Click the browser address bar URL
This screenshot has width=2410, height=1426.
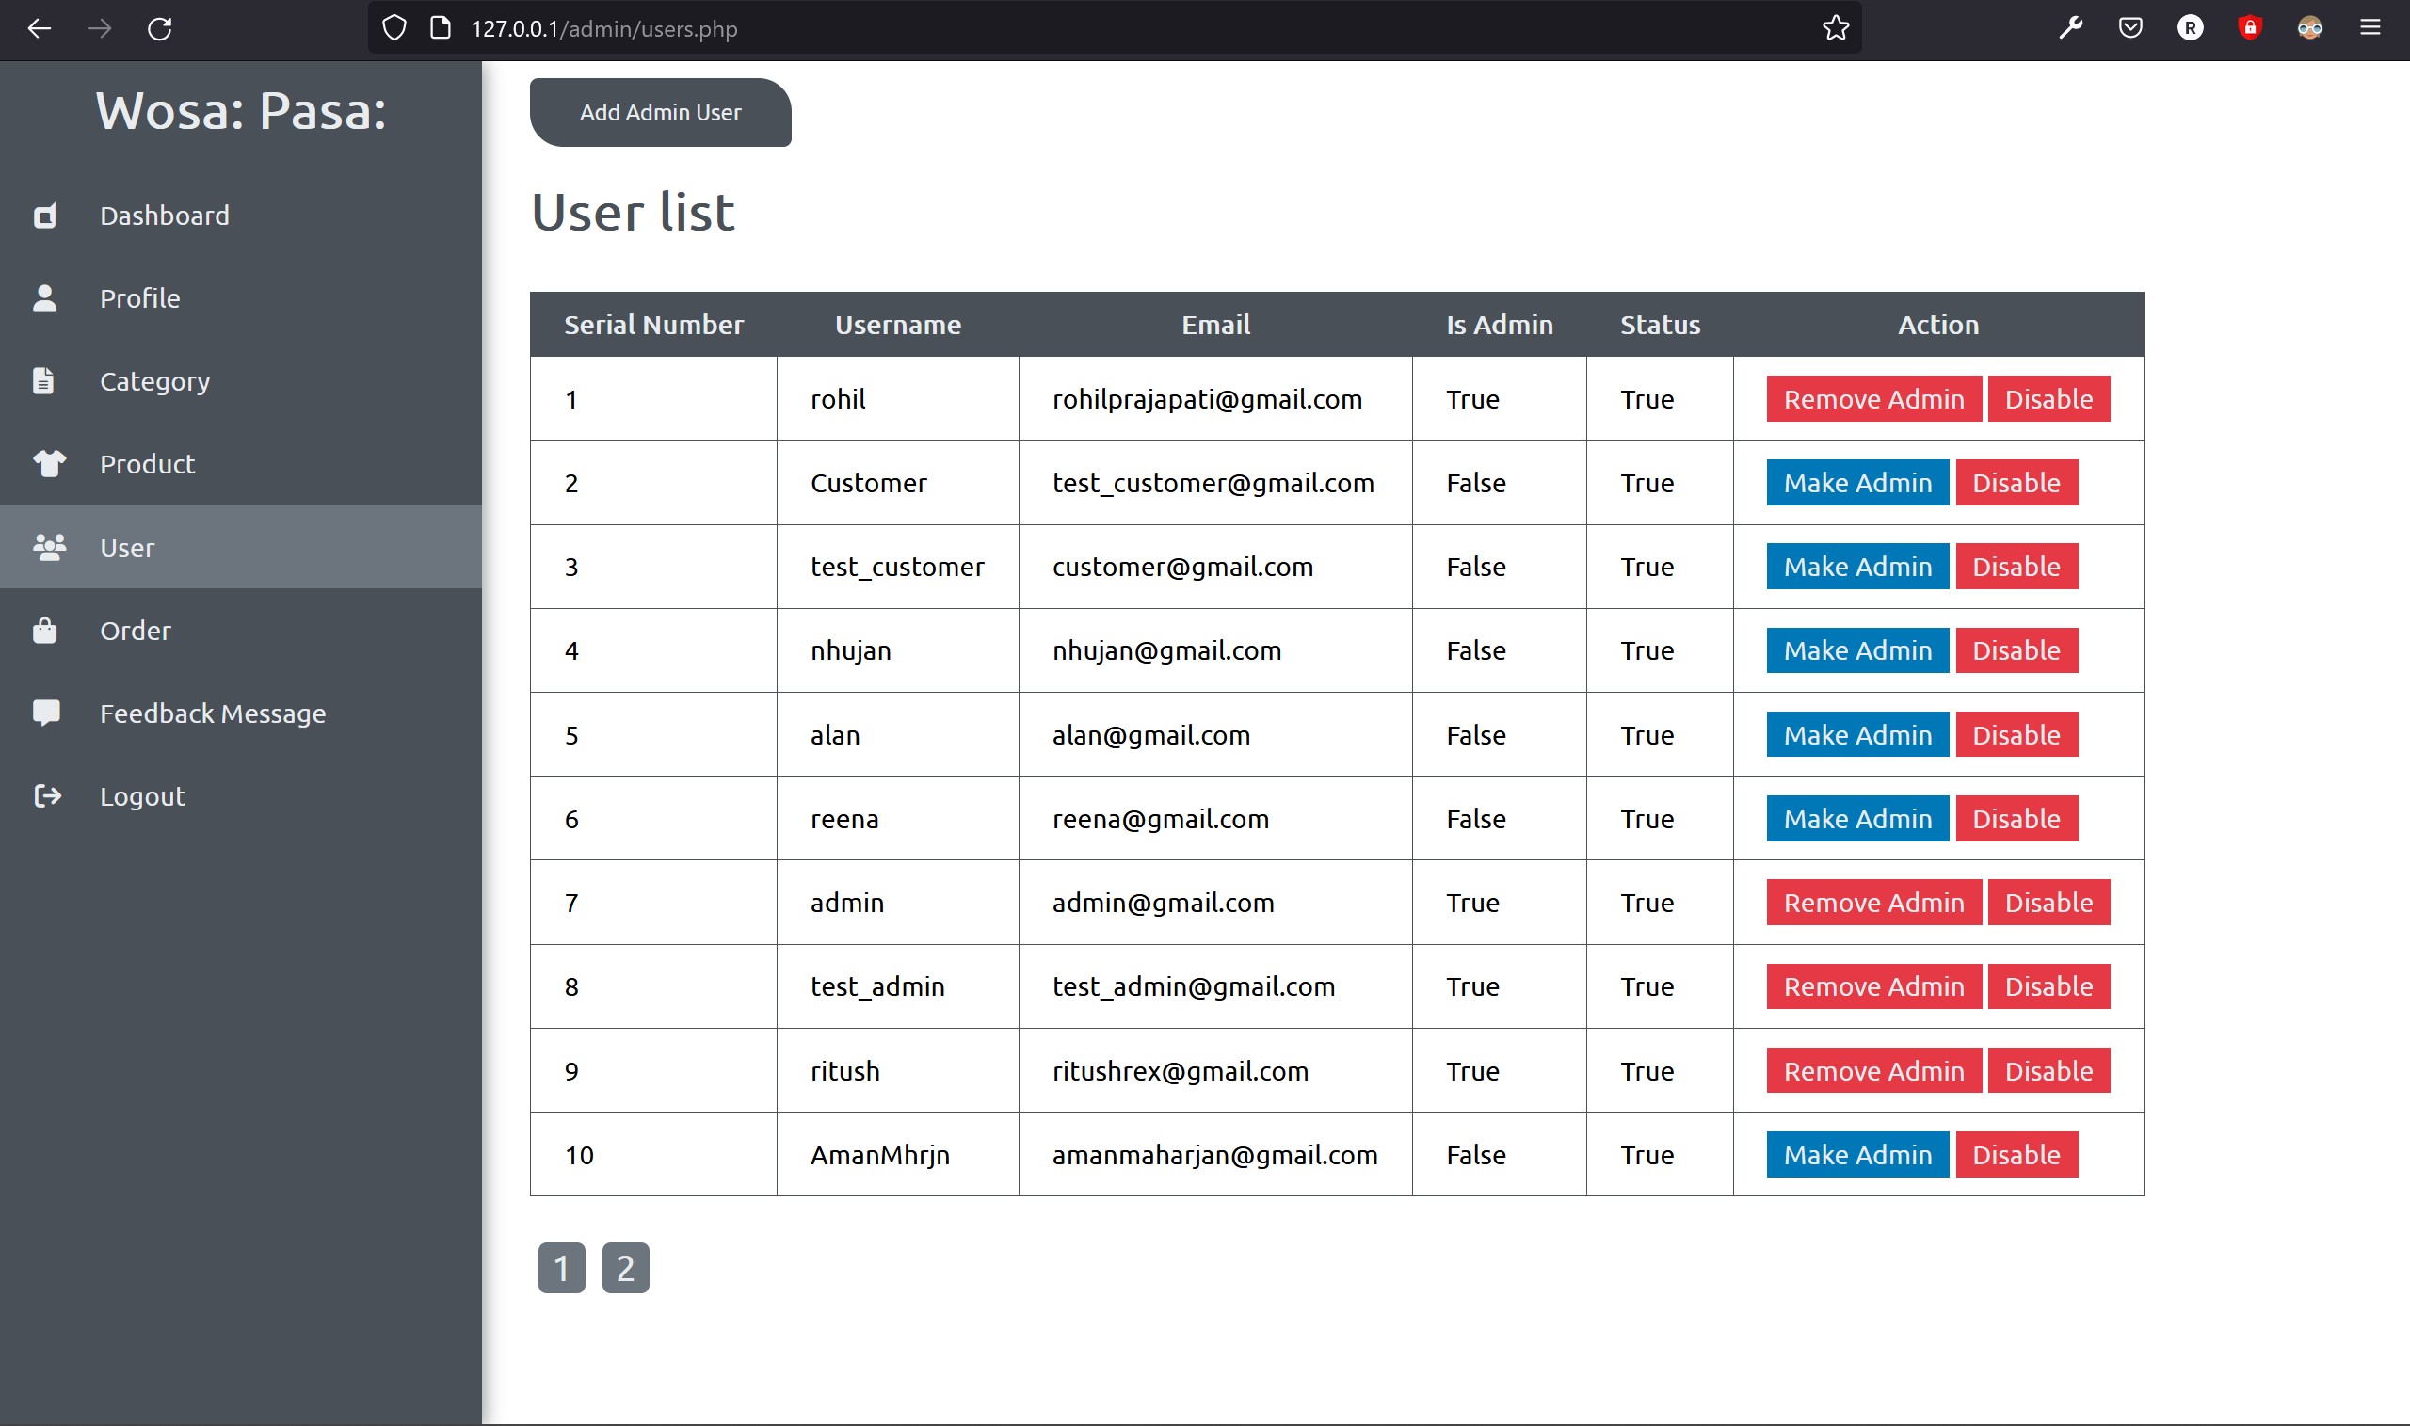click(603, 29)
